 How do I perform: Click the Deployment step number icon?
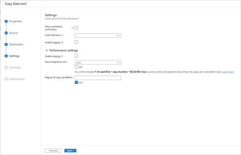coord(6,79)
